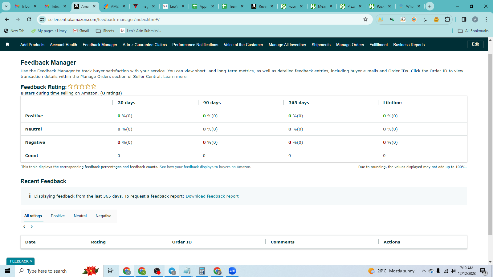Click the Seller Central bookmark flag icon
This screenshot has height=277, width=493.
click(7, 45)
